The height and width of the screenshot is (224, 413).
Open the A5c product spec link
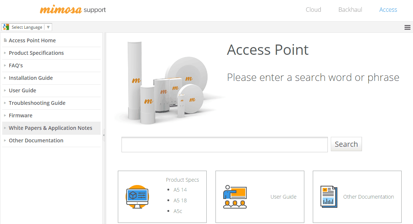pos(178,211)
